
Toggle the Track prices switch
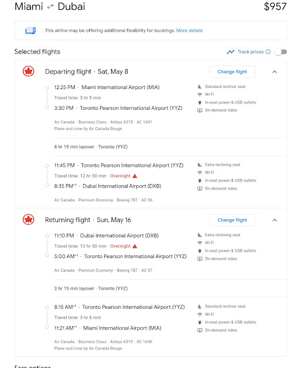[x=281, y=52]
